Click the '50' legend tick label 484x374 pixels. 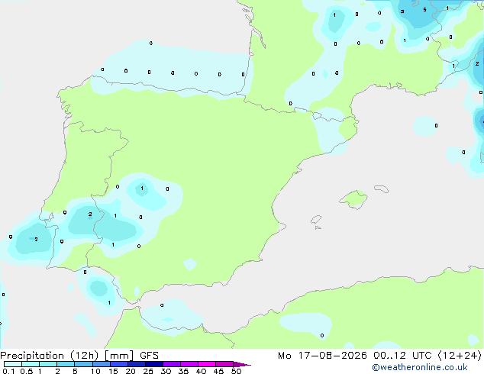tap(236, 371)
